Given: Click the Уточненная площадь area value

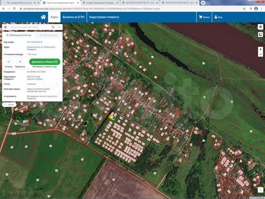Looking at the screenshot, I should [32, 54].
